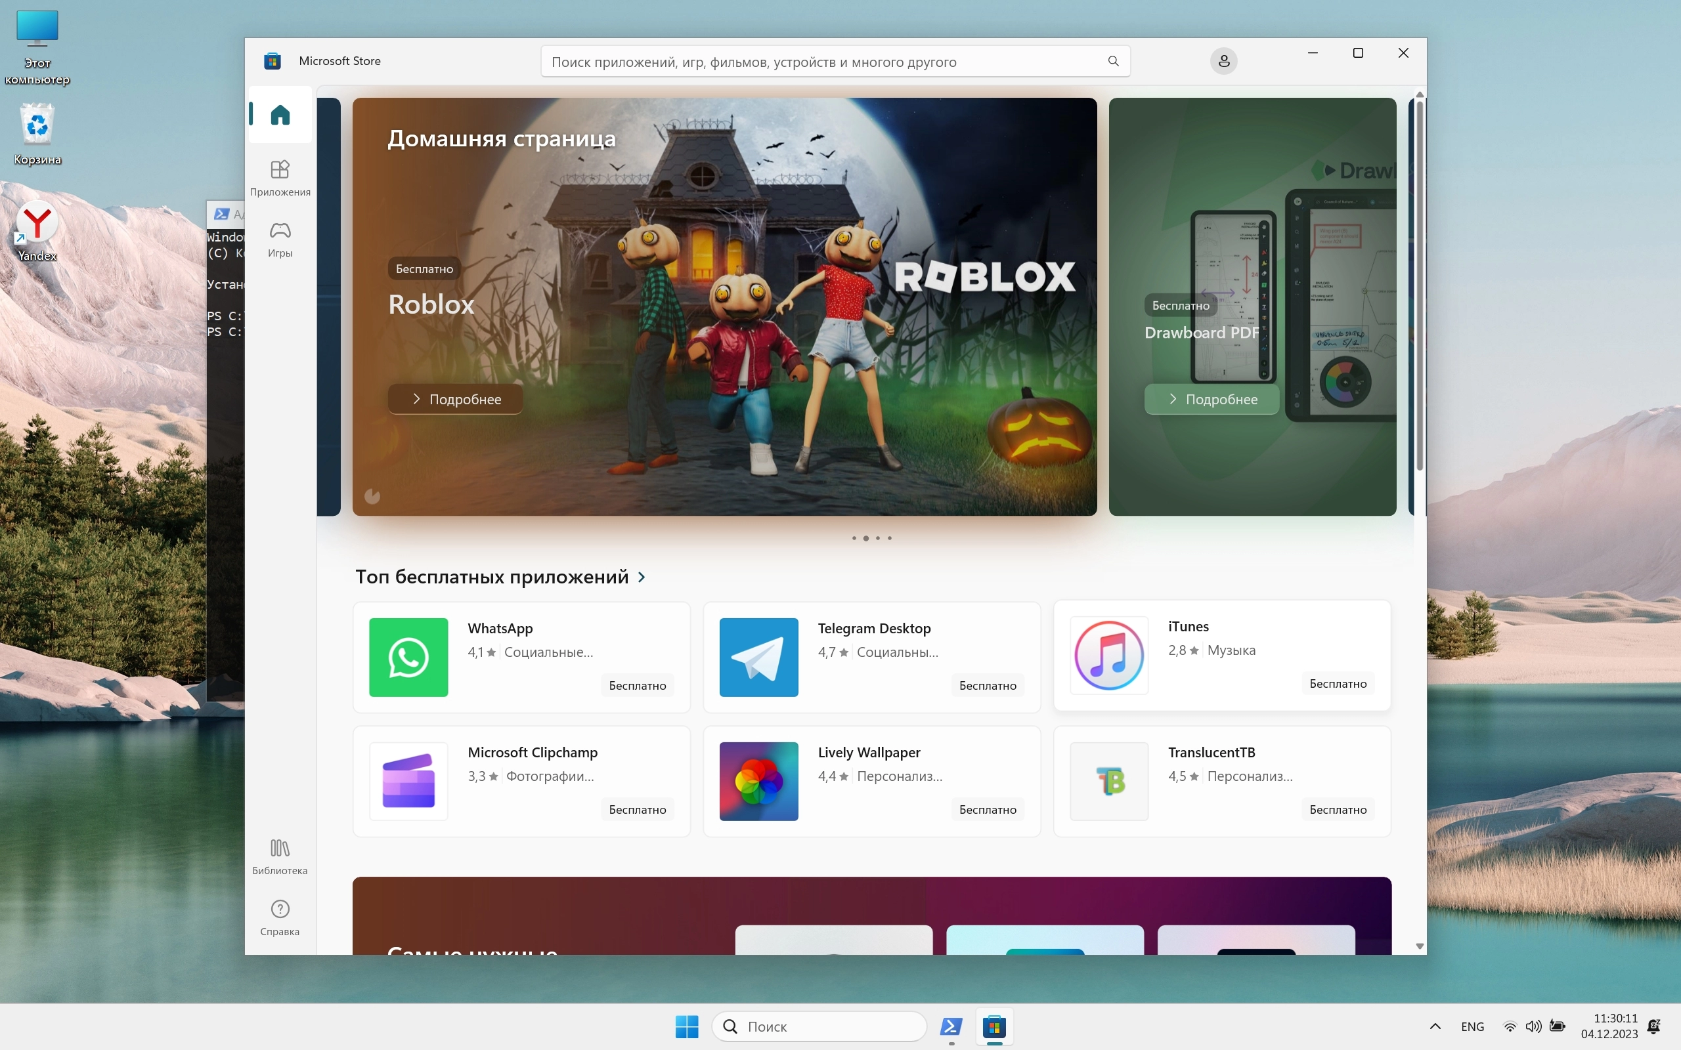Open the Home page sidebar icon

(280, 115)
